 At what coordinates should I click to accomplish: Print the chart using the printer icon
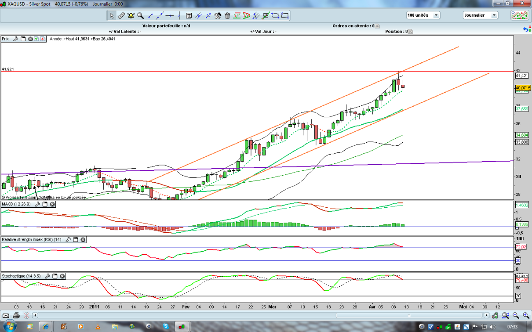tap(16, 315)
